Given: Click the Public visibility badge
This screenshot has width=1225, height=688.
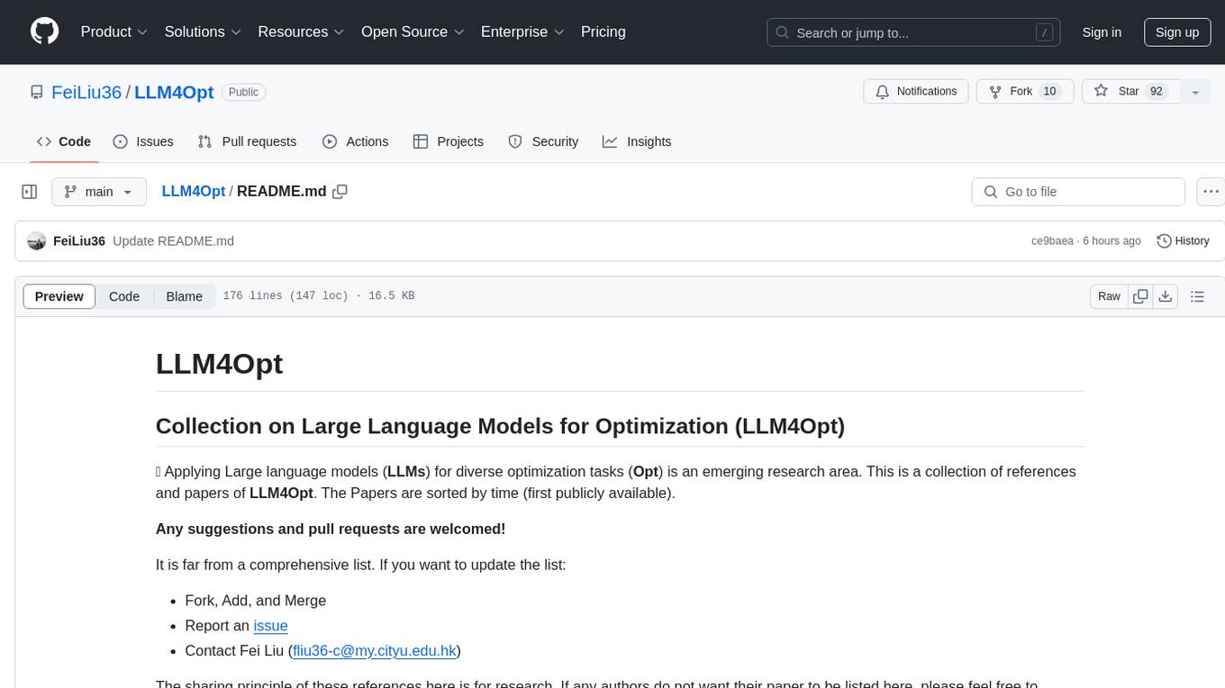Looking at the screenshot, I should click(243, 92).
